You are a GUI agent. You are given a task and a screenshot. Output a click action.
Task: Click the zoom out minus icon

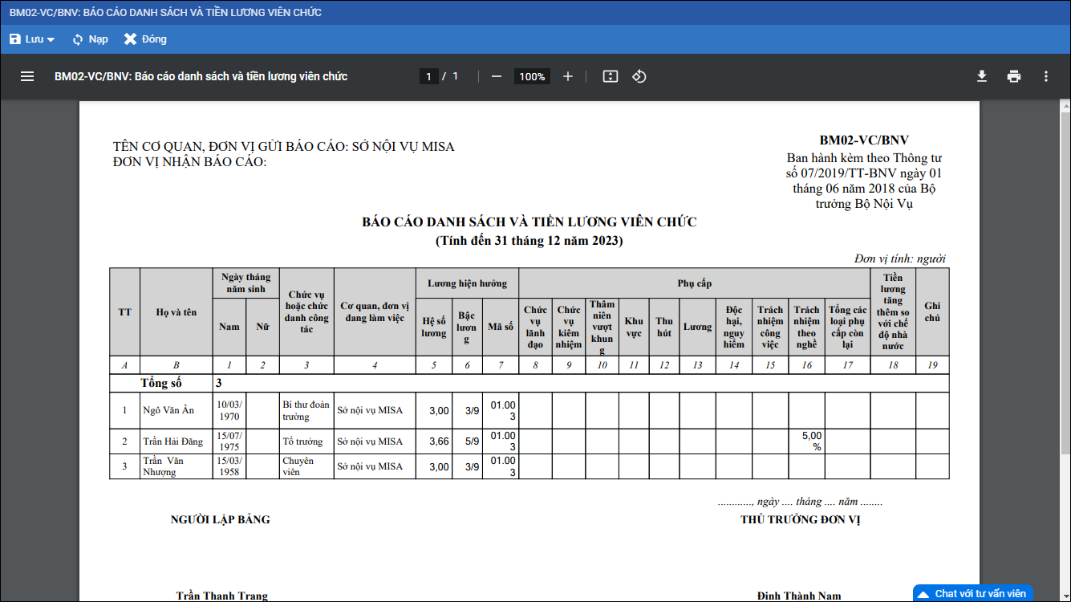coord(497,76)
